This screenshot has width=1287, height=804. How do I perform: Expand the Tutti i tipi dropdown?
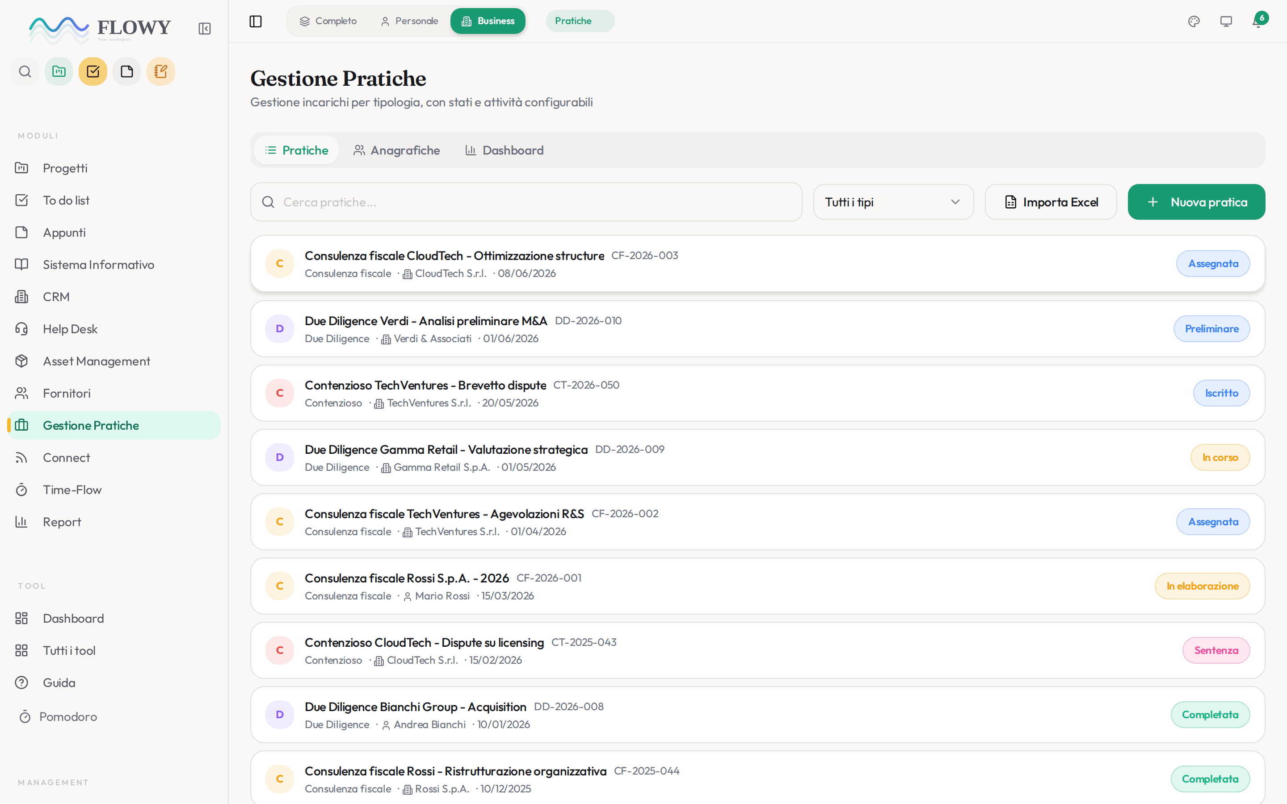point(893,202)
